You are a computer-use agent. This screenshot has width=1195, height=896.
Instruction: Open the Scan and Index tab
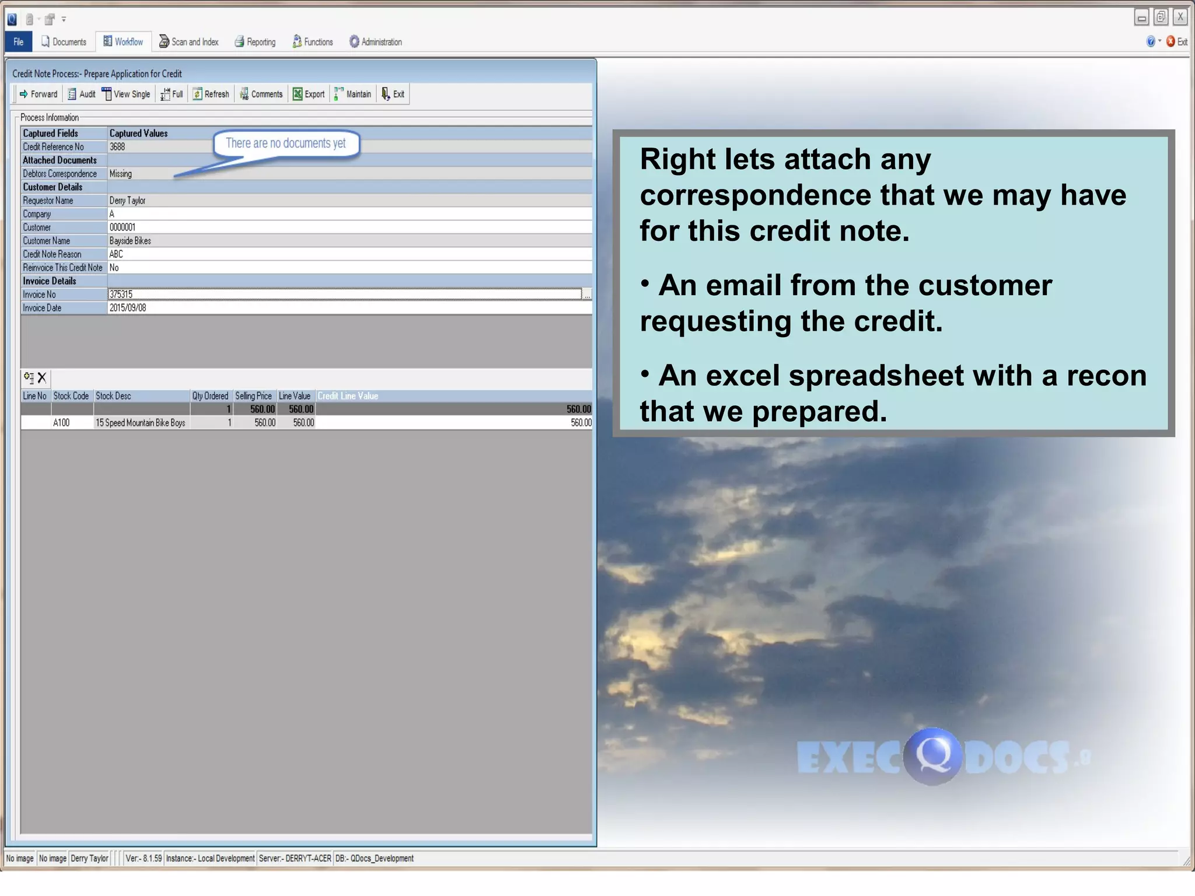[189, 42]
